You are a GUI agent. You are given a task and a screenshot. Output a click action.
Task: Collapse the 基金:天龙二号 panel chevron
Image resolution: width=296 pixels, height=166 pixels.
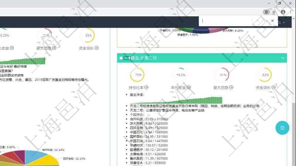tap(283, 58)
